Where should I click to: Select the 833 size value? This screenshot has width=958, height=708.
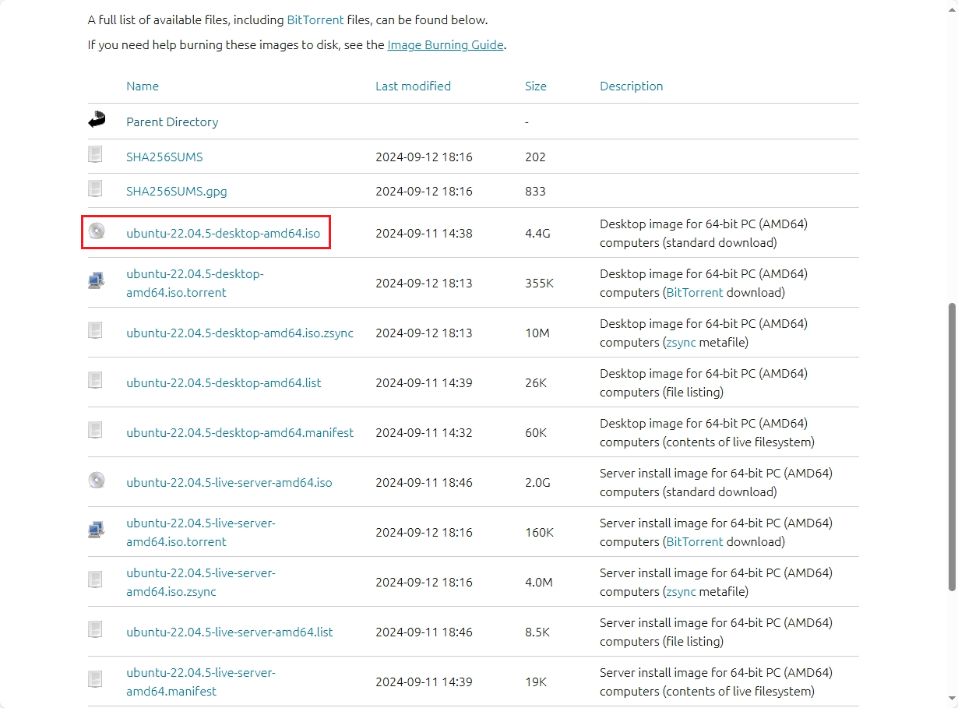pos(535,192)
